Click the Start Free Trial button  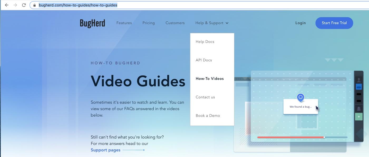[334, 23]
